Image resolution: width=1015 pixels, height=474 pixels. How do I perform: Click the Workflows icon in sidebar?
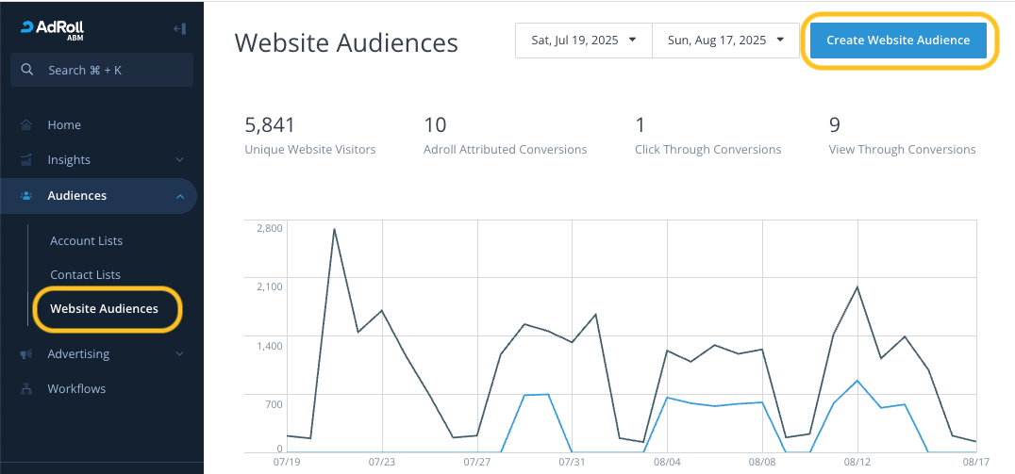tap(26, 389)
